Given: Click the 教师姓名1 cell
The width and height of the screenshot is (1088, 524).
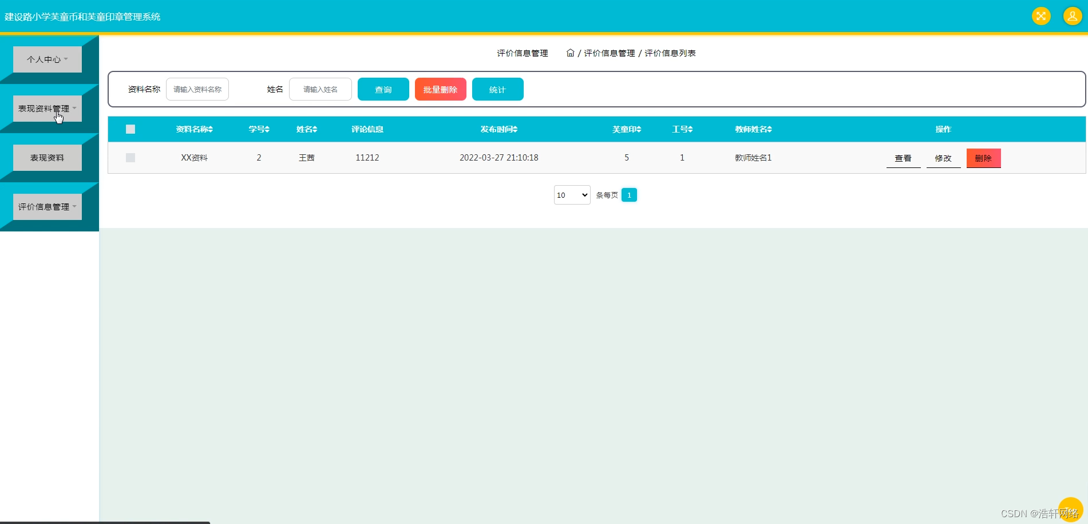Looking at the screenshot, I should tap(753, 158).
